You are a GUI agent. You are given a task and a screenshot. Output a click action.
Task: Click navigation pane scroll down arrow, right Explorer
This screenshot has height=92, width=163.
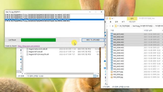point(107,84)
